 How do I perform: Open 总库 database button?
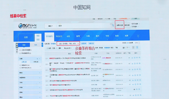[26, 37]
